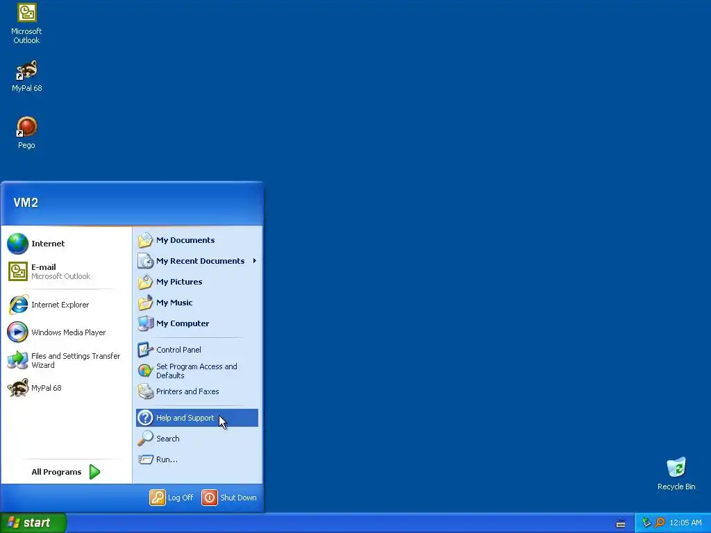The width and height of the screenshot is (711, 533).
Task: Open the MyPal 68 desktop shortcut
Action: click(x=27, y=76)
